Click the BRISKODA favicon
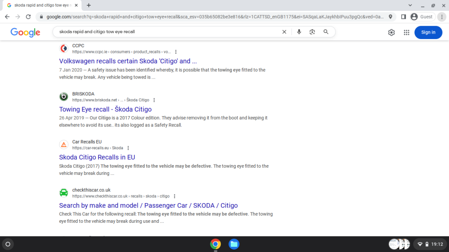Screen dimensions: 449x252 click(64, 97)
